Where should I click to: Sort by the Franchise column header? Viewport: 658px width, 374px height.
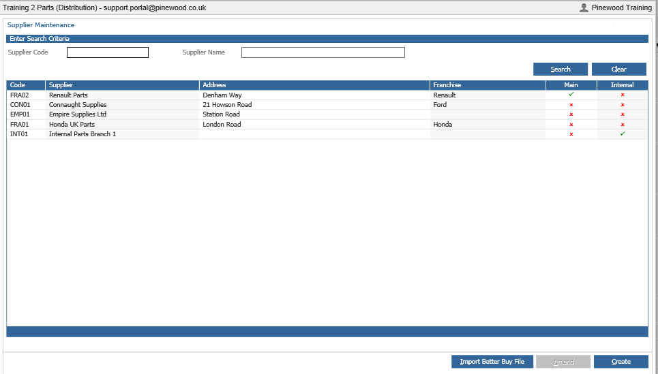point(488,85)
